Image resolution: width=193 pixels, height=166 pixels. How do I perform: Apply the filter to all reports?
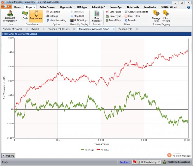[x=136, y=12]
